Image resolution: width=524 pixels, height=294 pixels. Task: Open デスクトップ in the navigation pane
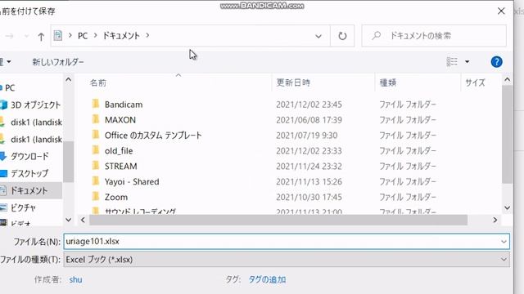coord(29,173)
